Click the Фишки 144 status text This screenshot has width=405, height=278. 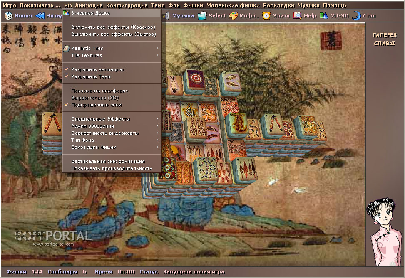pos(24,272)
